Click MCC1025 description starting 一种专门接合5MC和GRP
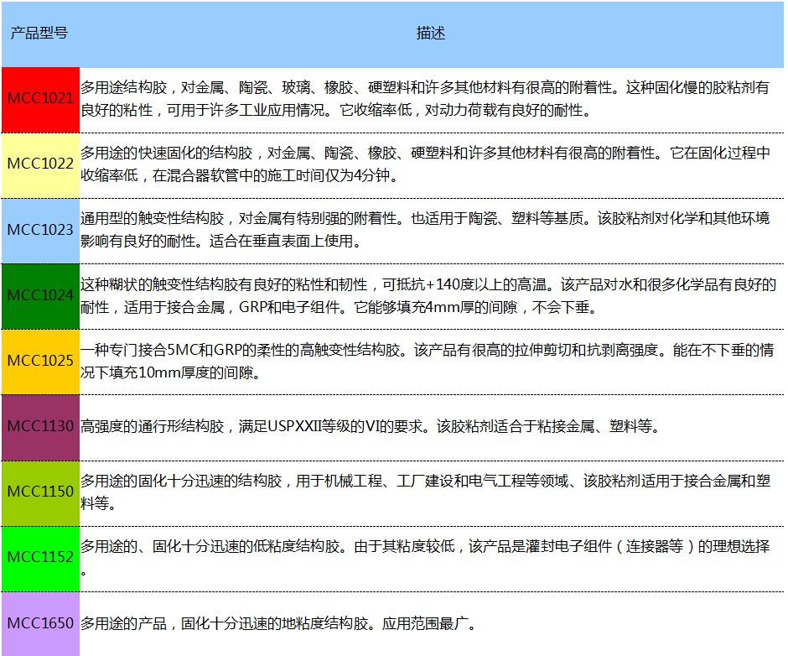Screen dimensions: 788x656 428,362
